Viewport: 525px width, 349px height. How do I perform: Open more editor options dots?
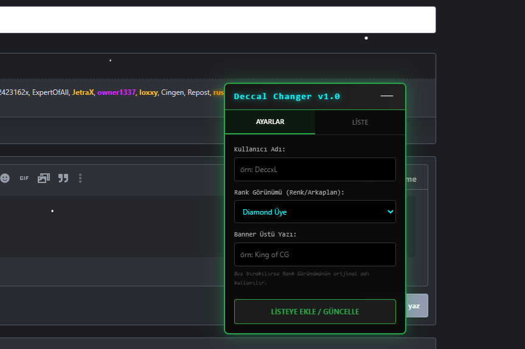point(80,178)
